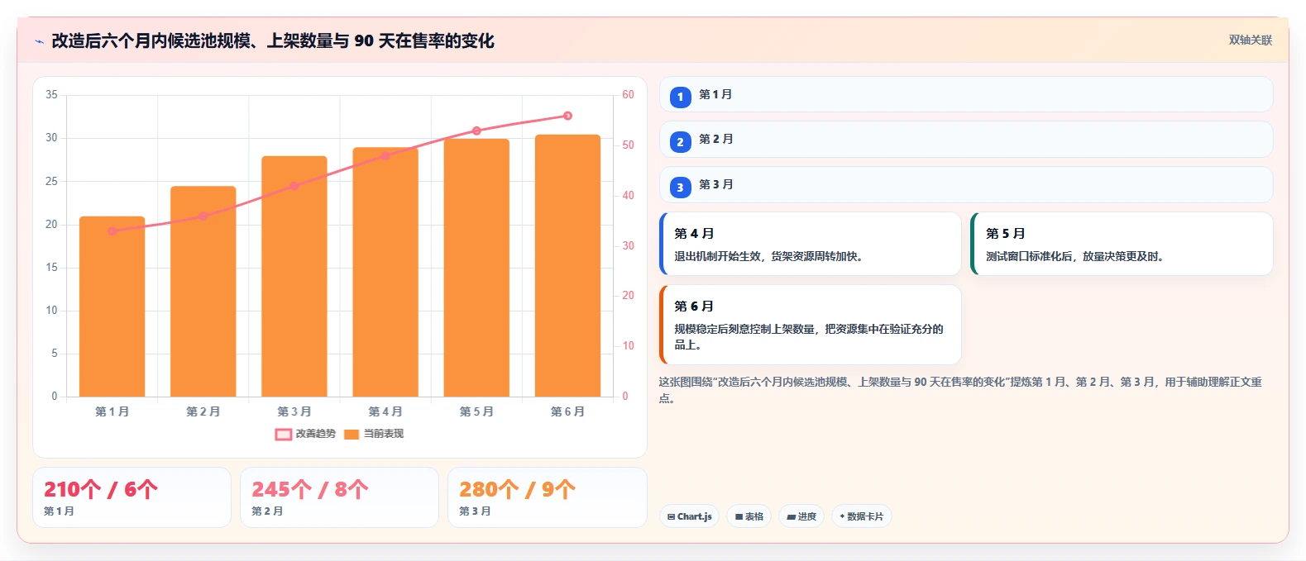
Task: Open the 第 6 月 card
Action: click(811, 325)
